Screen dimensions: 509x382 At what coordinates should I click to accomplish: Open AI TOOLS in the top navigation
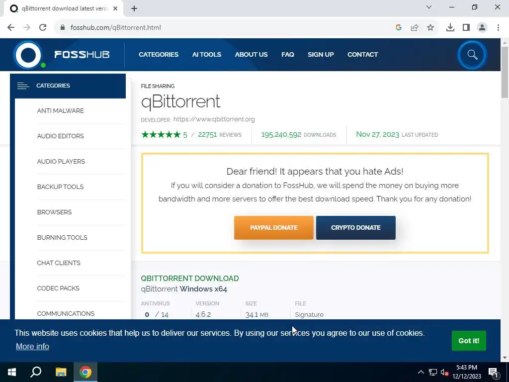click(x=206, y=55)
